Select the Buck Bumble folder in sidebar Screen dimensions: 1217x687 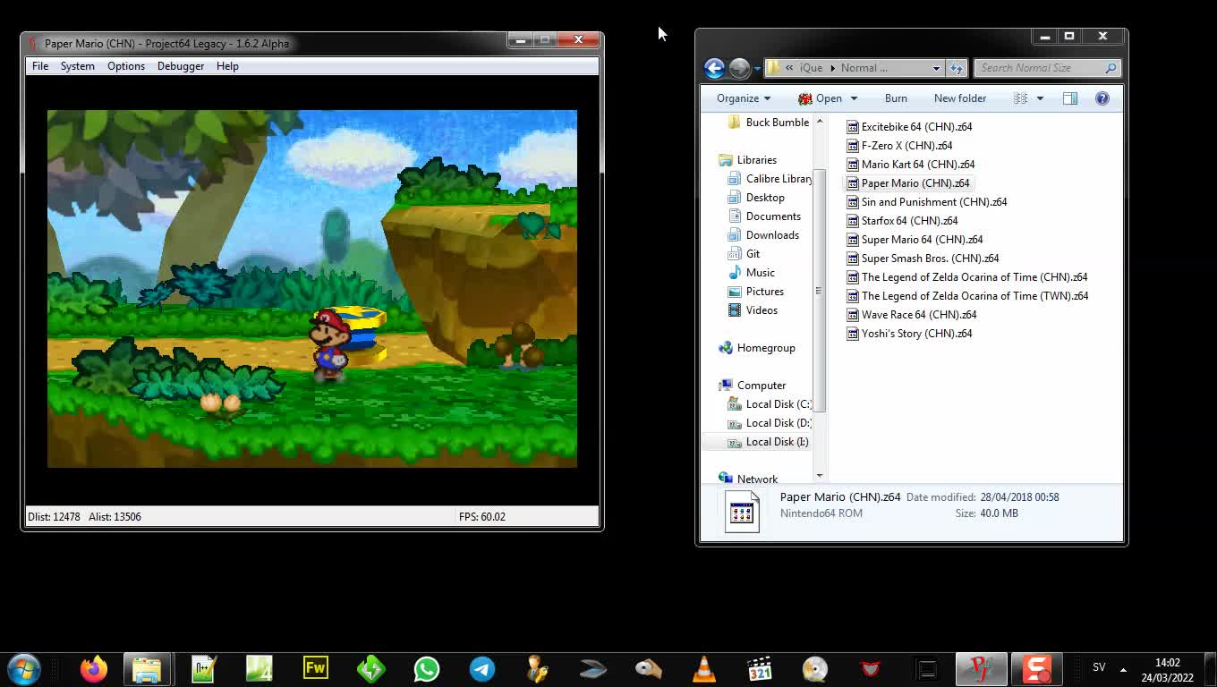coord(769,123)
